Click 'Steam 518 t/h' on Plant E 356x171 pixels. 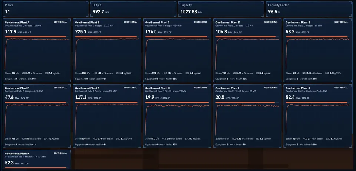click(293, 73)
